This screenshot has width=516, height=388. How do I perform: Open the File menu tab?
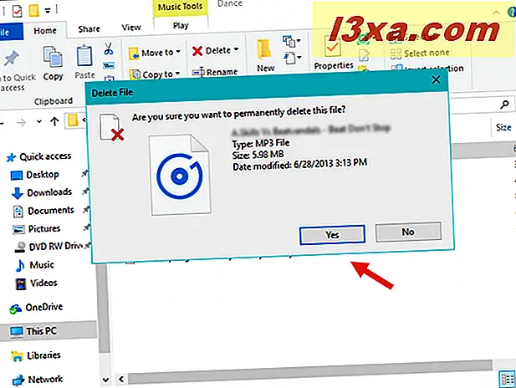(x=10, y=32)
